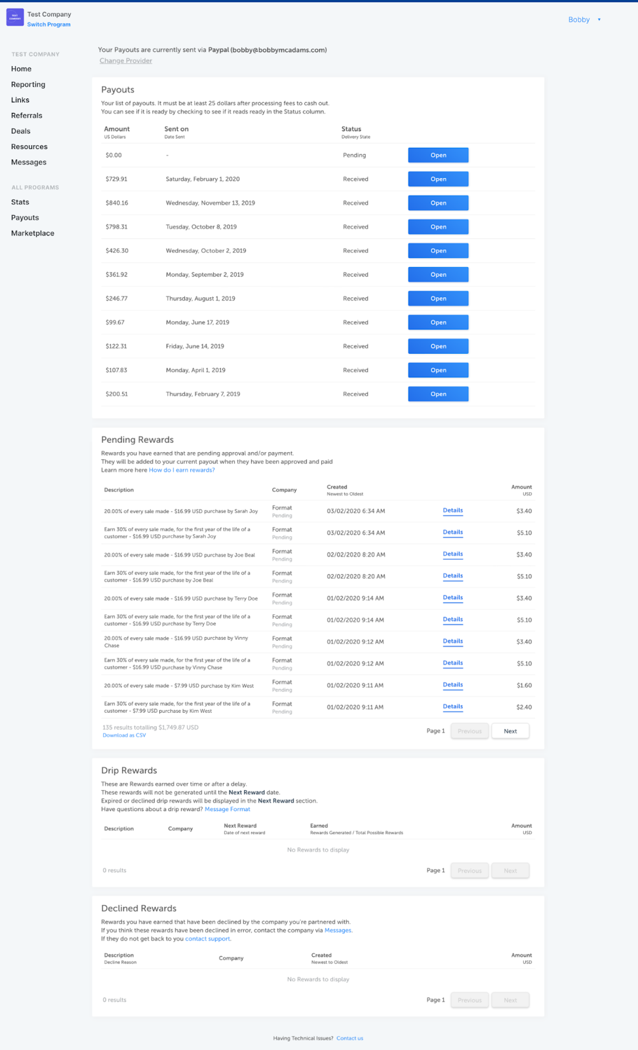Click the Switch Program link
638x1050 pixels.
coord(49,24)
